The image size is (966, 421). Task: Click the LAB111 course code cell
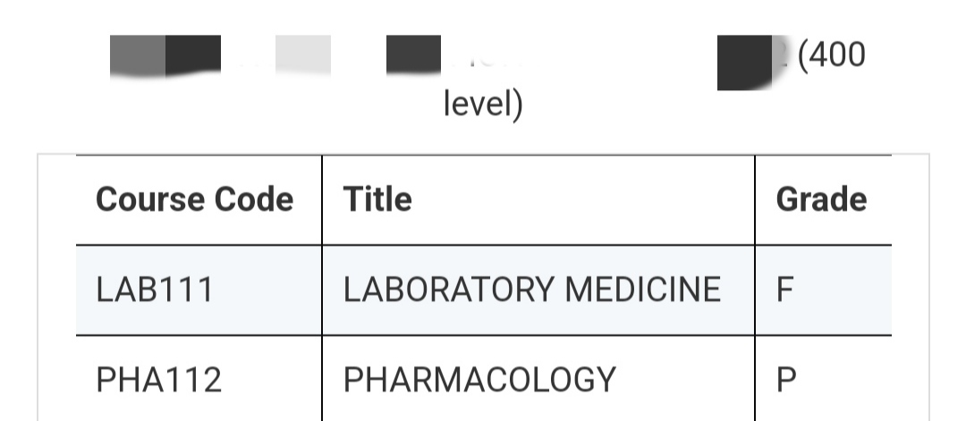[x=155, y=290]
